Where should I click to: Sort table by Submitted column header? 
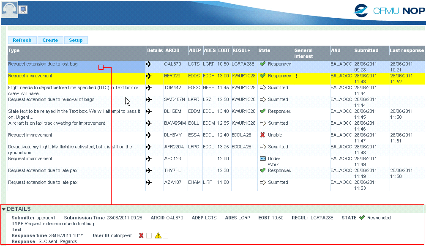(366, 50)
